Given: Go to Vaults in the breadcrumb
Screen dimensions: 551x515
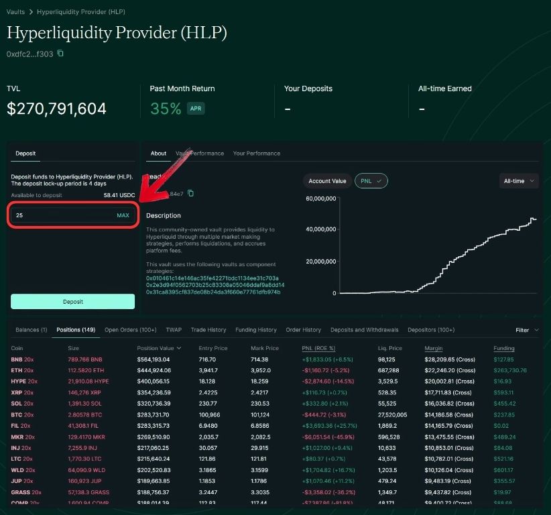Looking at the screenshot, I should [15, 11].
